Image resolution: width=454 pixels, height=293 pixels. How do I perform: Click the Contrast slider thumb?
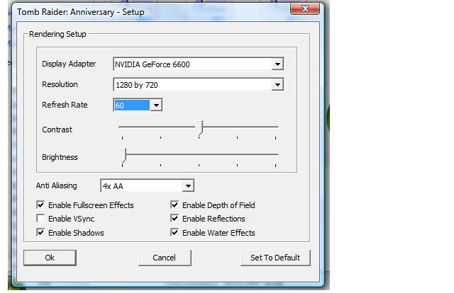[x=200, y=128]
